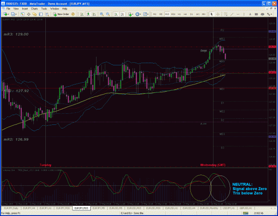Image resolution: width=278 pixels, height=216 pixels.
Task: Switch to the EURJPY,M30 chart tab
Action: (x=63, y=208)
